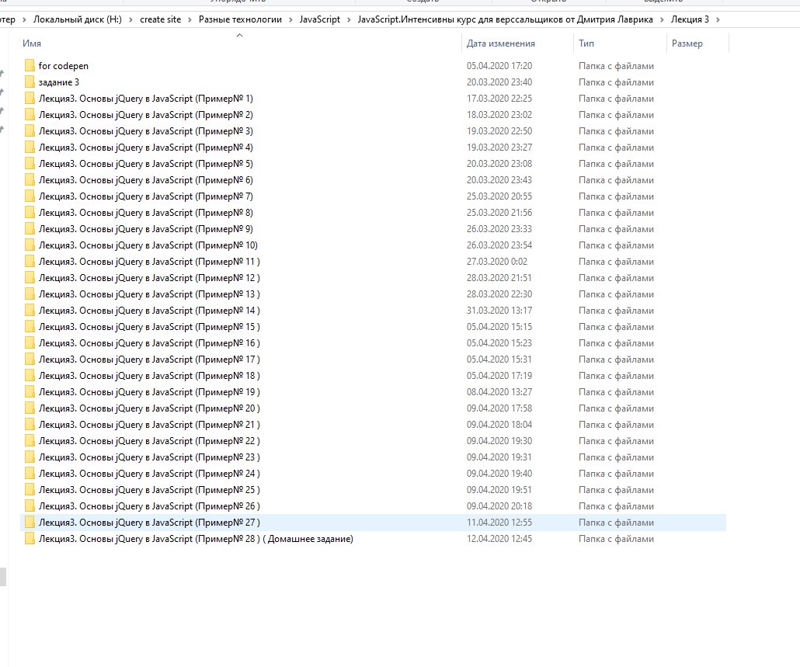Select the folder icon for Пример№ 7)
The width and height of the screenshot is (800, 667).
[x=30, y=196]
